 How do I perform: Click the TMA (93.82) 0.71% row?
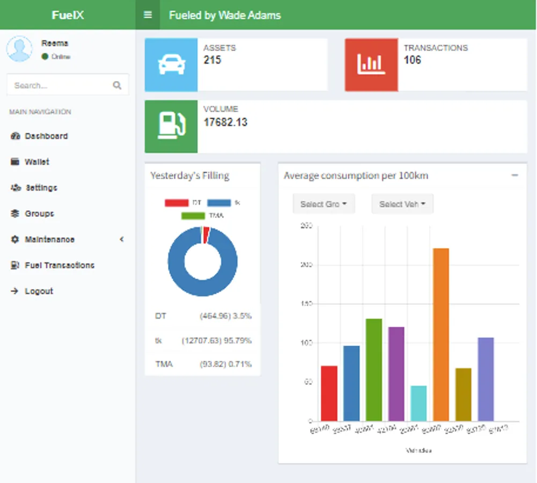click(203, 364)
